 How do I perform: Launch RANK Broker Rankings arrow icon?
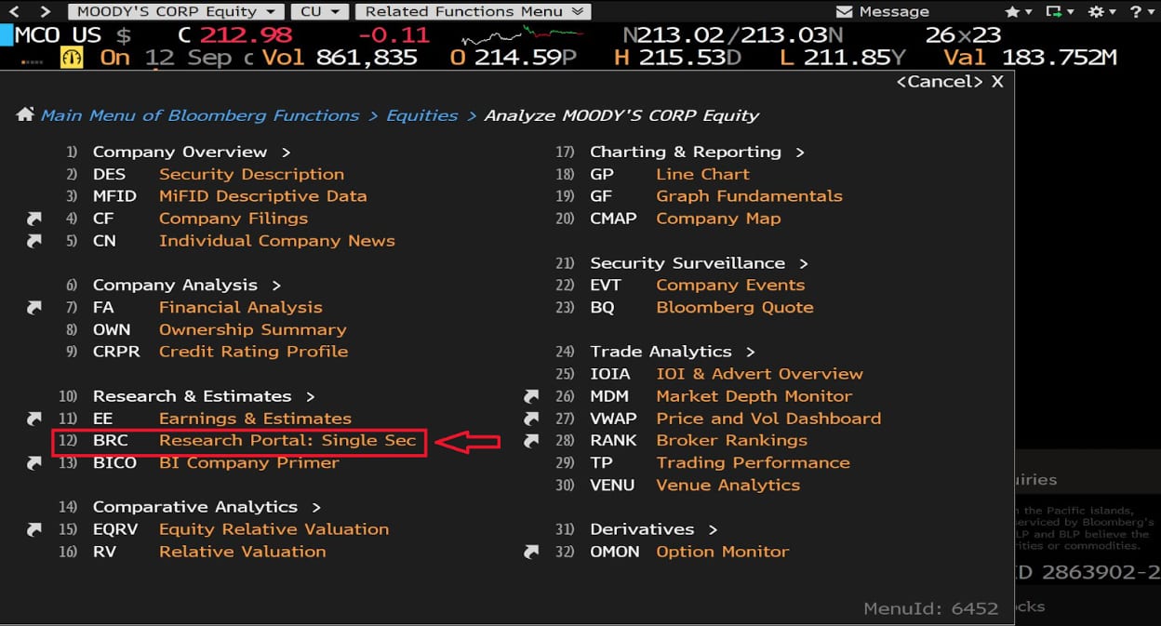coord(532,441)
